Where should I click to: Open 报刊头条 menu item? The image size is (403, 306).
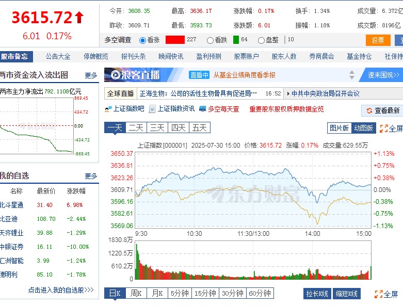134,57
